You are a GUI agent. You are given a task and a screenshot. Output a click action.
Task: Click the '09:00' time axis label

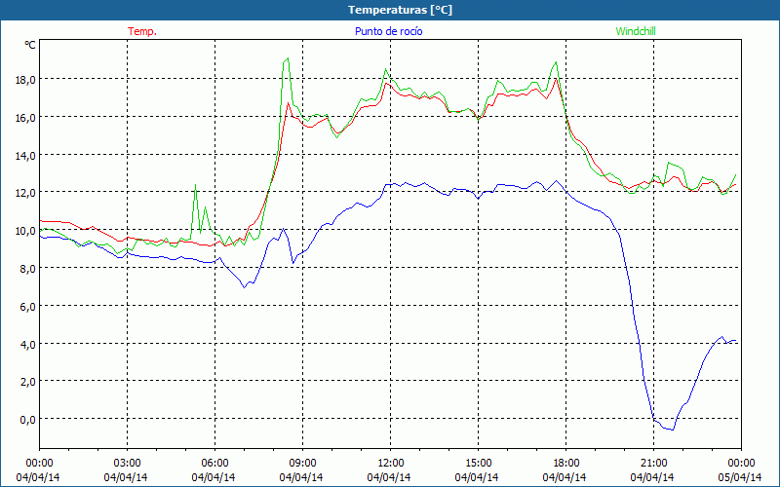click(302, 464)
